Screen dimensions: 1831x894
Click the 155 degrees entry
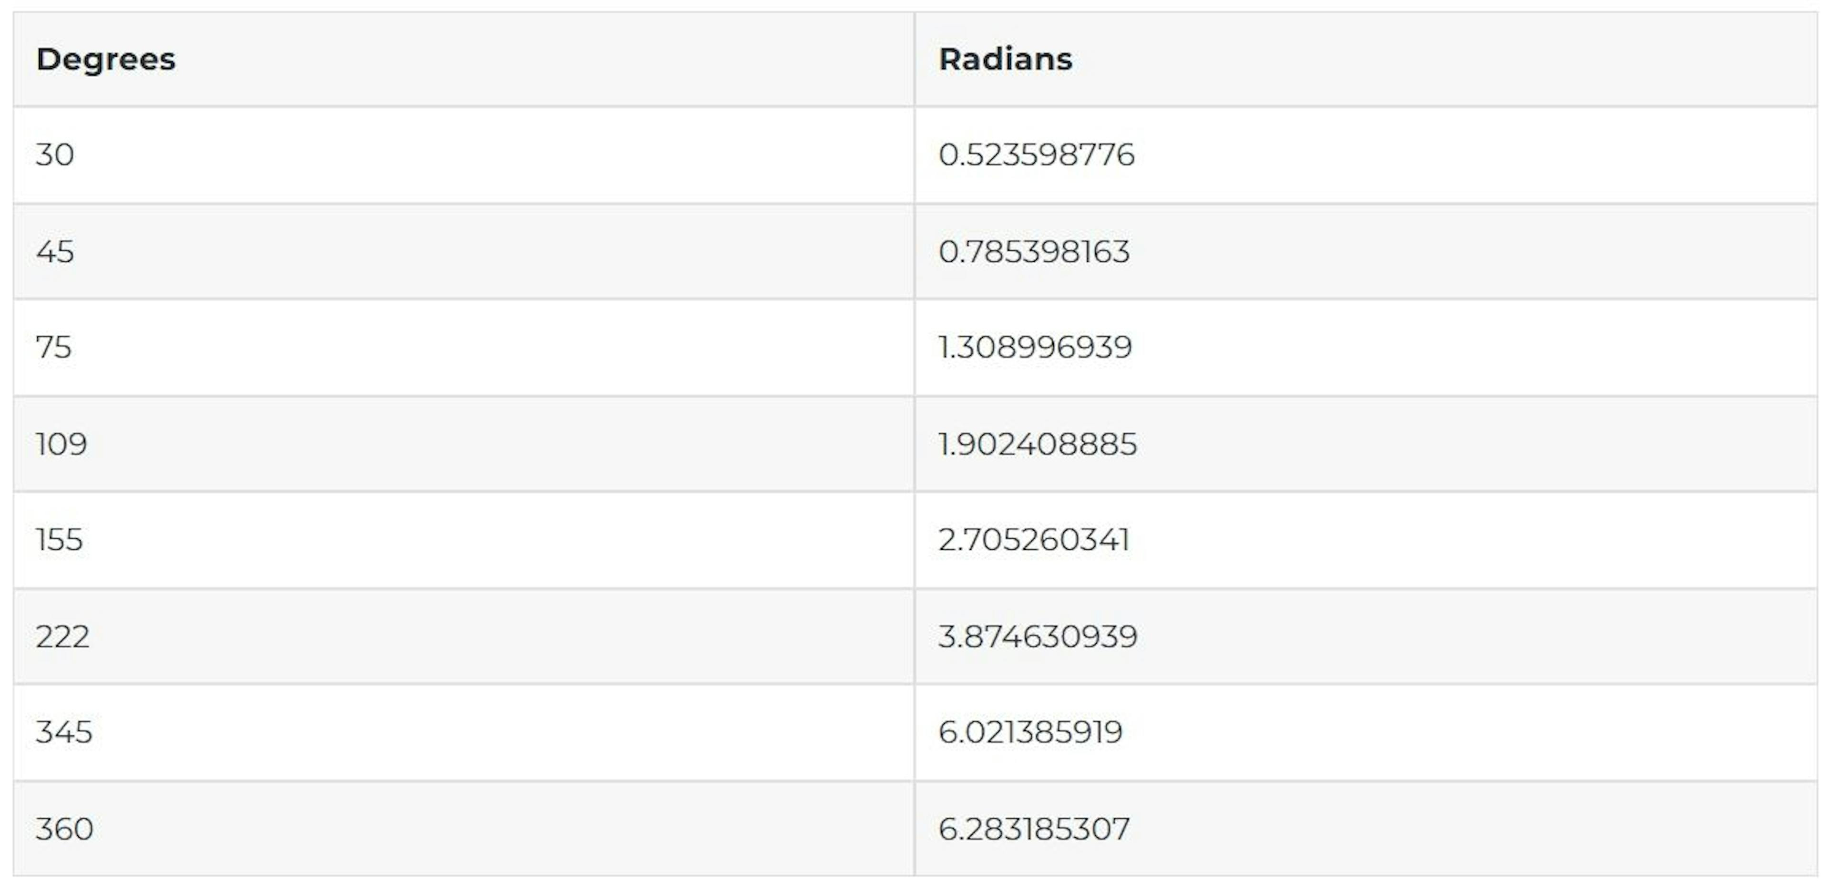point(59,540)
